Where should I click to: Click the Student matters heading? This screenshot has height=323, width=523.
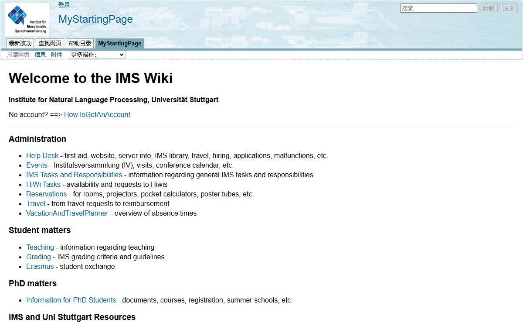tap(40, 230)
